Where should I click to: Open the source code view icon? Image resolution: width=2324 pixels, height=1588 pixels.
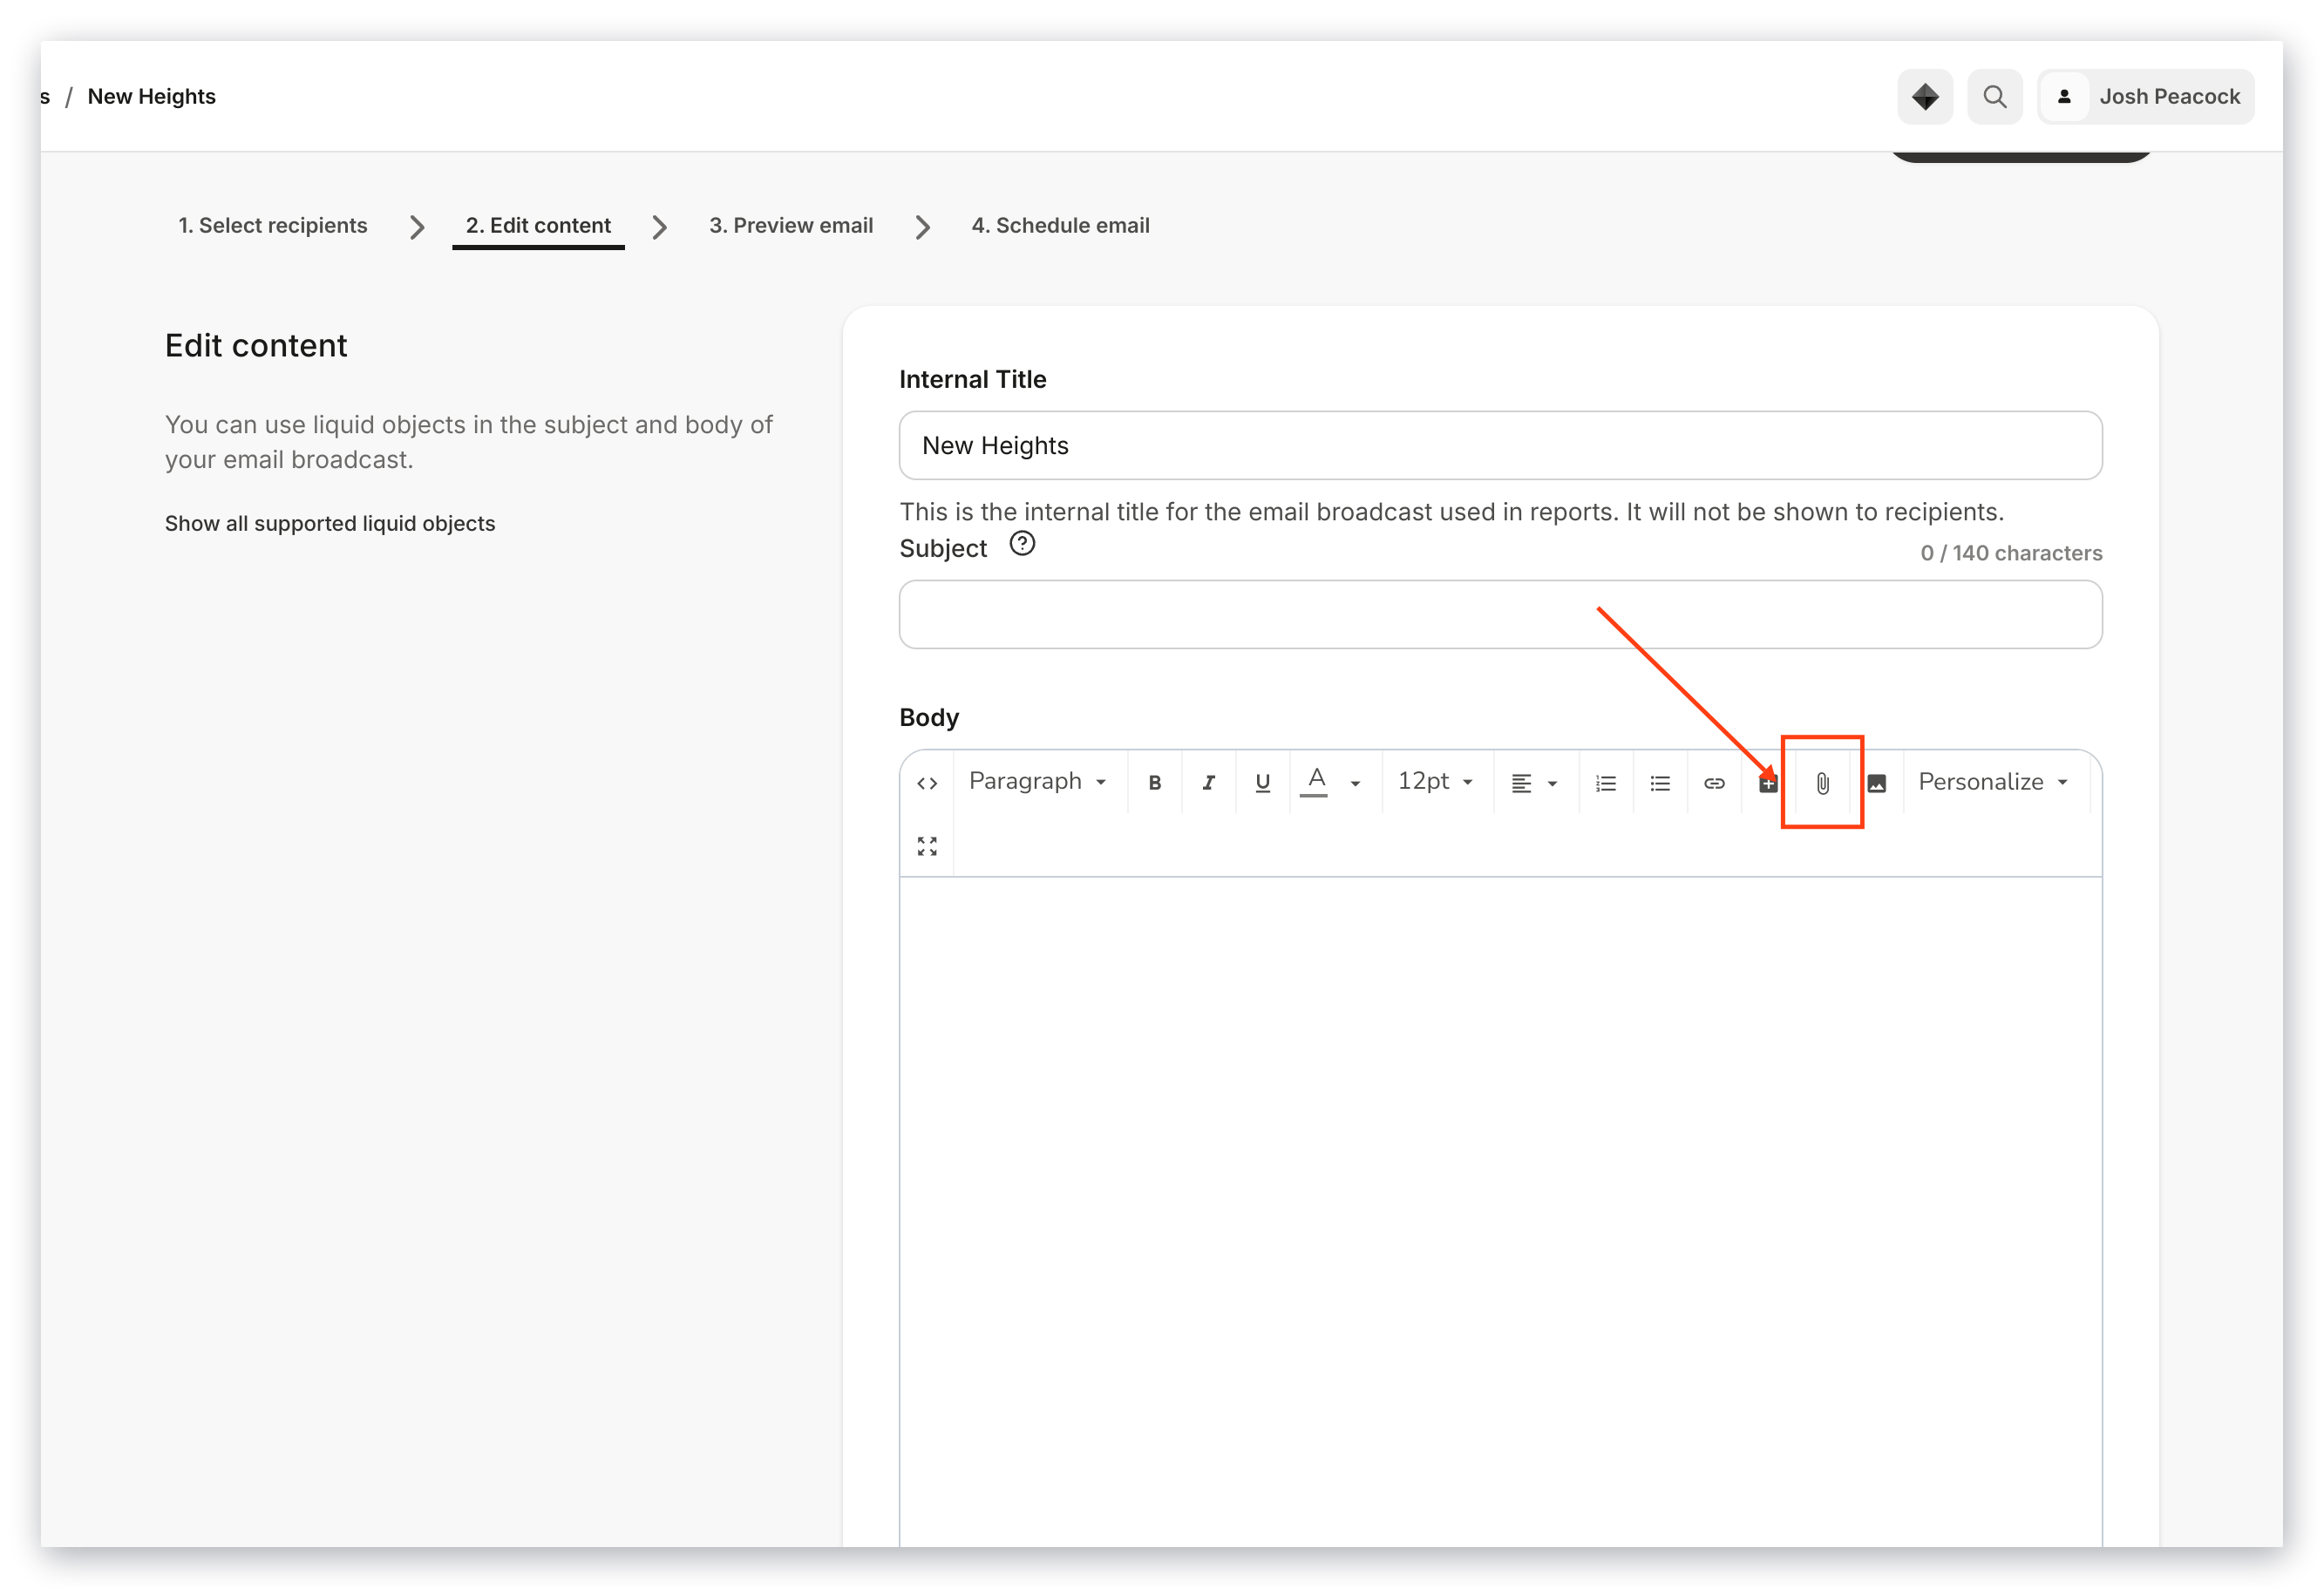point(927,783)
